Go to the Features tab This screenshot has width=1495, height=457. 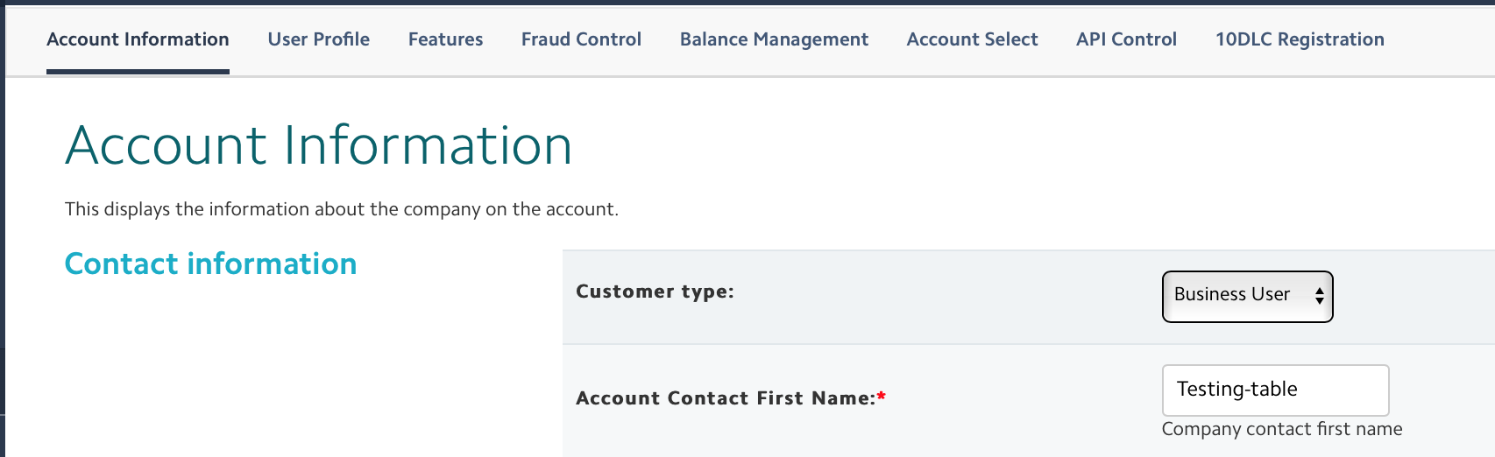pyautogui.click(x=445, y=39)
